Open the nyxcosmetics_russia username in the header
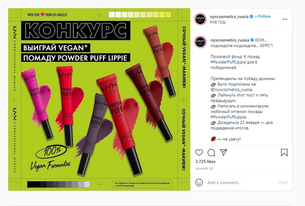 pyautogui.click(x=229, y=17)
